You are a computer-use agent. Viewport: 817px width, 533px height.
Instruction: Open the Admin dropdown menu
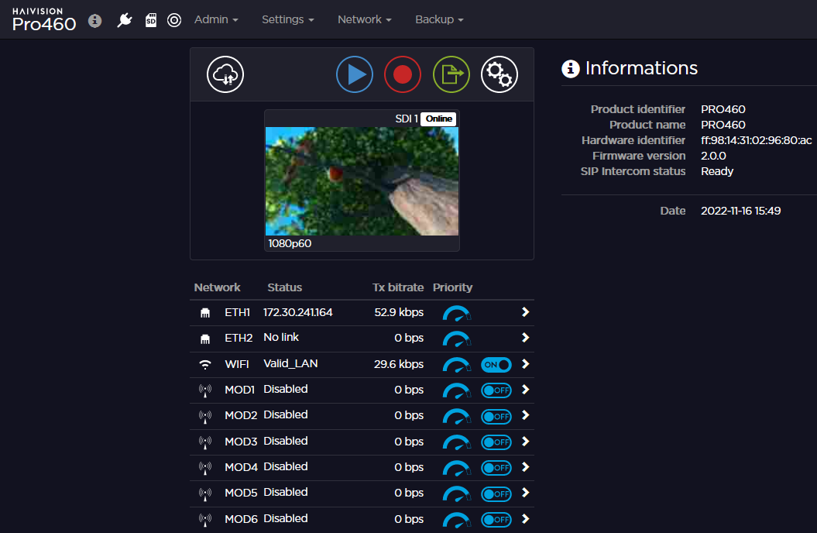[216, 19]
